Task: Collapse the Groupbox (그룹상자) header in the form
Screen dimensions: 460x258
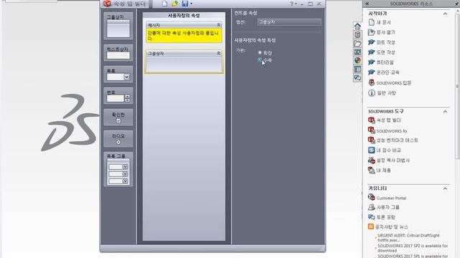Action: tap(218, 53)
